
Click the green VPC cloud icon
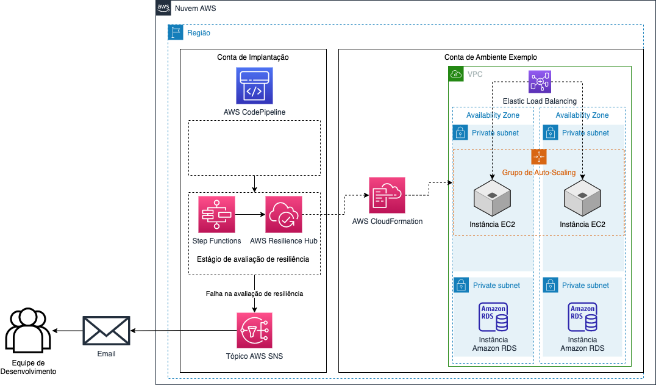[x=456, y=74]
